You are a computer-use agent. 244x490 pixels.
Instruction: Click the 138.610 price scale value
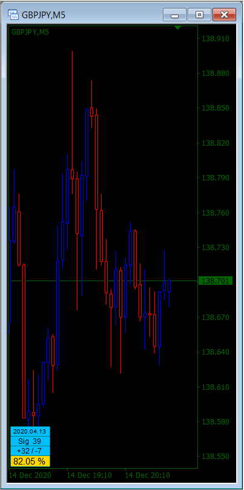coord(216,387)
